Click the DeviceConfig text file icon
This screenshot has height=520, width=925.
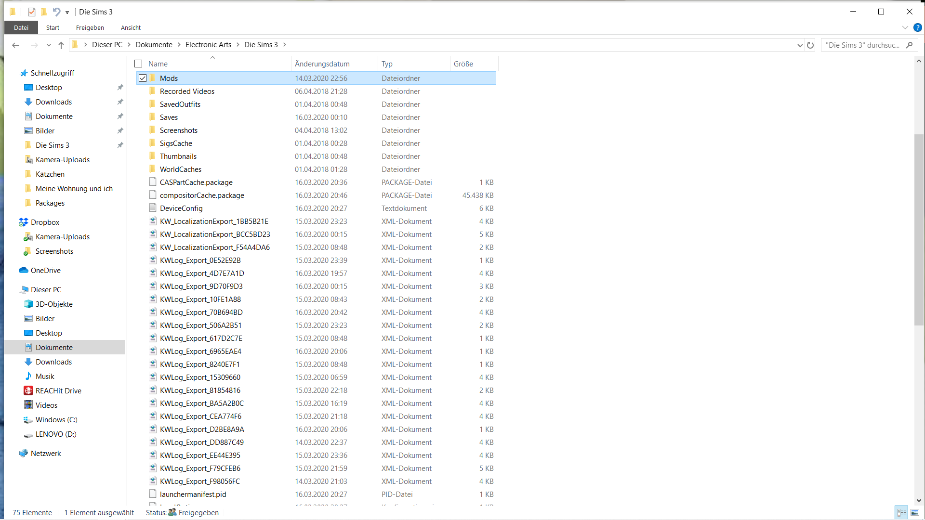(x=153, y=208)
